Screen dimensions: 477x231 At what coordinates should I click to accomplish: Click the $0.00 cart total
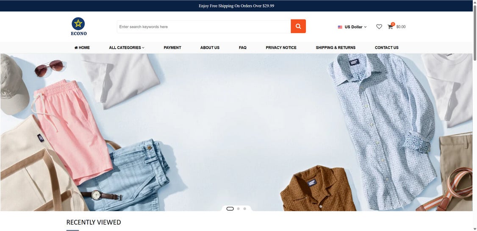tap(401, 27)
